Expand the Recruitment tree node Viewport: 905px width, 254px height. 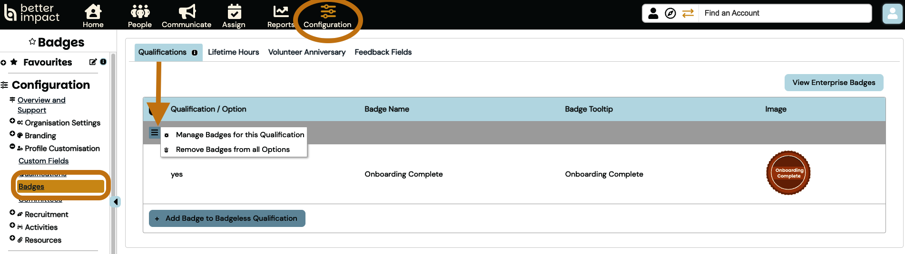(12, 213)
